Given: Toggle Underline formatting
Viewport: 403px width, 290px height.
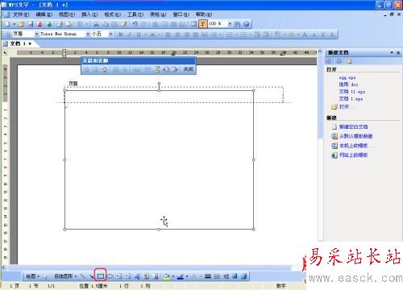Looking at the screenshot, I should coord(139,35).
